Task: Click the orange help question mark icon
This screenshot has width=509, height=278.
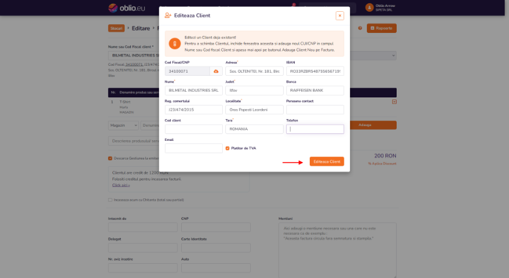Action: click(x=360, y=28)
